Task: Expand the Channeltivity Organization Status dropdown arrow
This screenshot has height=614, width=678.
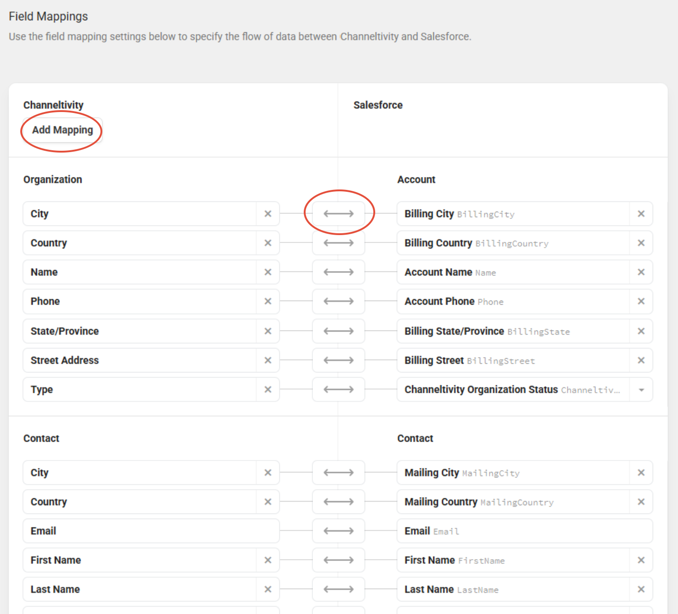Action: pos(641,390)
